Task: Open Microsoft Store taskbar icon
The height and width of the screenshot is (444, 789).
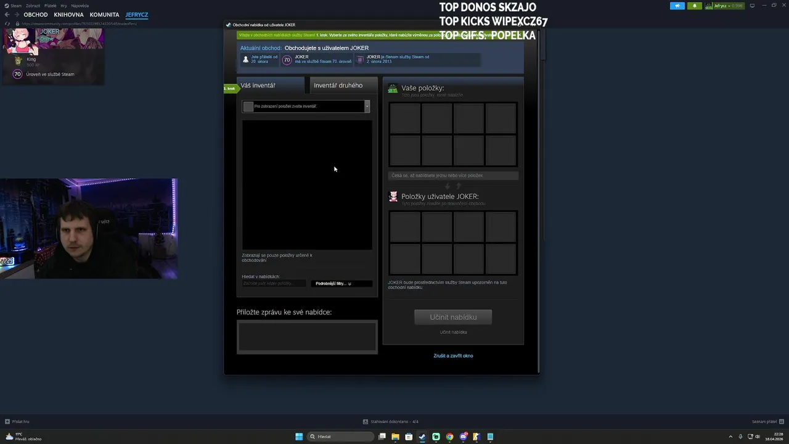Action: 409,437
